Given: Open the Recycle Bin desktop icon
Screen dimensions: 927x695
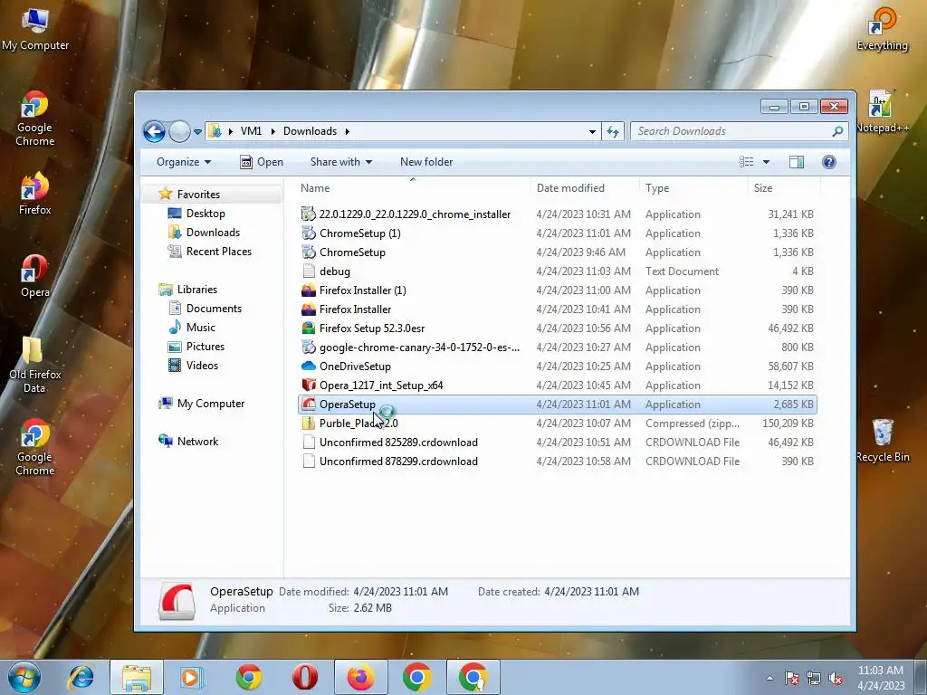Looking at the screenshot, I should [x=883, y=441].
